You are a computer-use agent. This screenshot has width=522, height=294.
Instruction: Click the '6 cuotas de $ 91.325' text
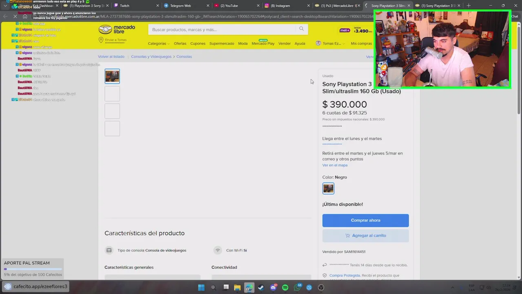point(345,113)
